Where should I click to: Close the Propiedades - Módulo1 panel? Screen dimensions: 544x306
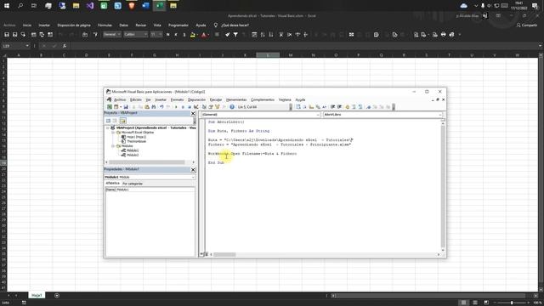[193, 170]
